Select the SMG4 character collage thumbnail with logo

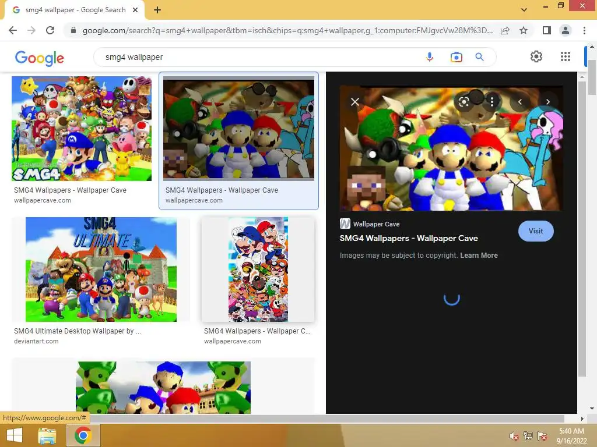(82, 129)
